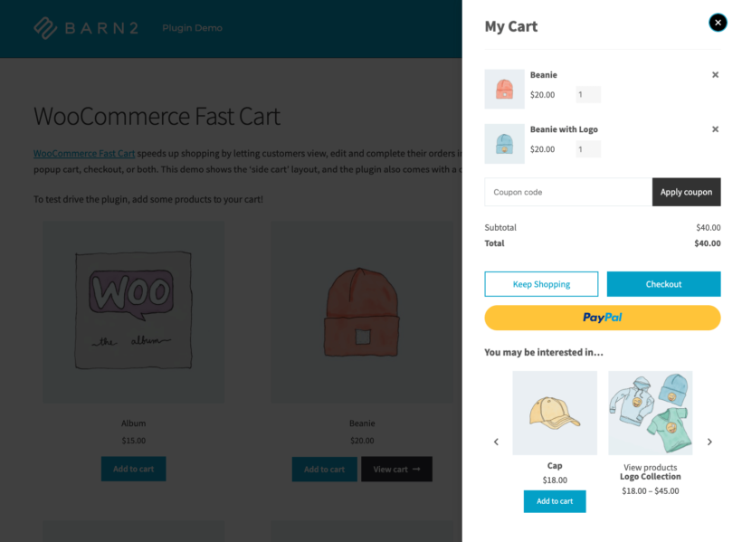Apply the entered coupon
Image resolution: width=742 pixels, height=542 pixels.
[x=686, y=192]
